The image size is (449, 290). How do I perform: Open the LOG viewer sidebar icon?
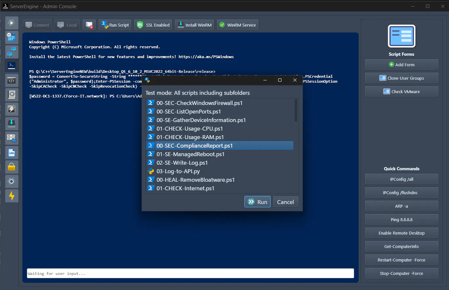(x=12, y=153)
